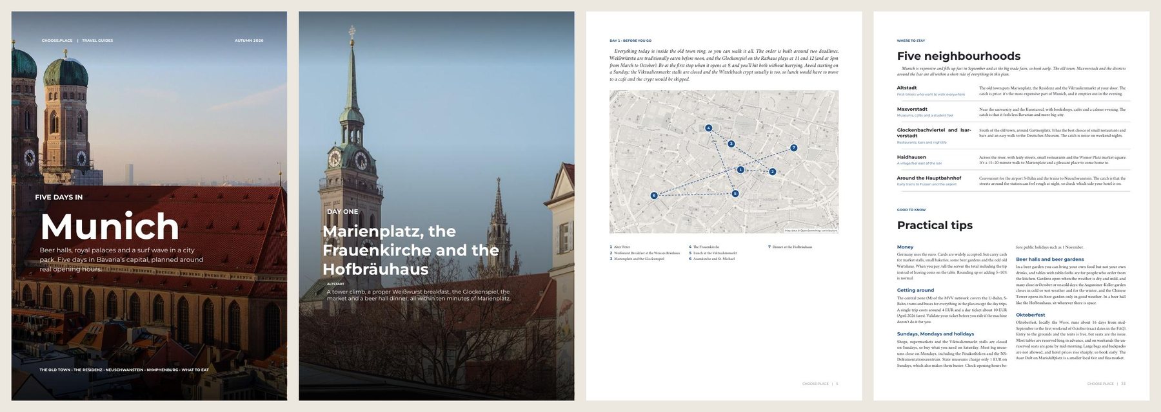
Task: Click 'Museums, cafés and a student feel'
Action: (924, 115)
